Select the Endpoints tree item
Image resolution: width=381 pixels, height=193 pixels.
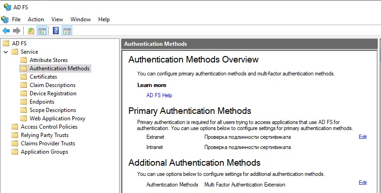tap(42, 102)
